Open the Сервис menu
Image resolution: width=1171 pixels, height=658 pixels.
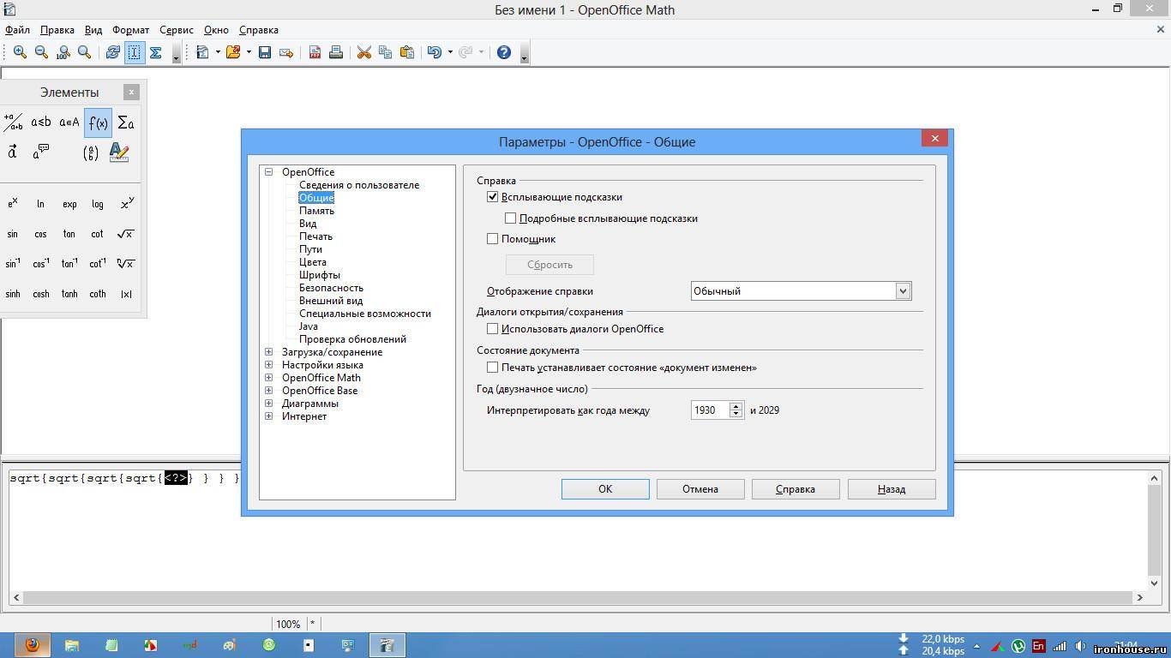click(x=177, y=30)
